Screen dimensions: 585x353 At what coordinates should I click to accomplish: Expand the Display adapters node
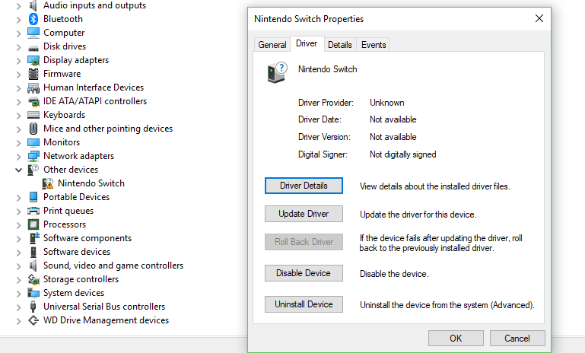[19, 61]
